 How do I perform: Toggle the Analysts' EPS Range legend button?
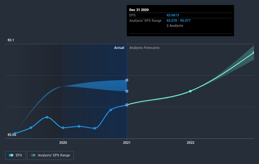50,155
